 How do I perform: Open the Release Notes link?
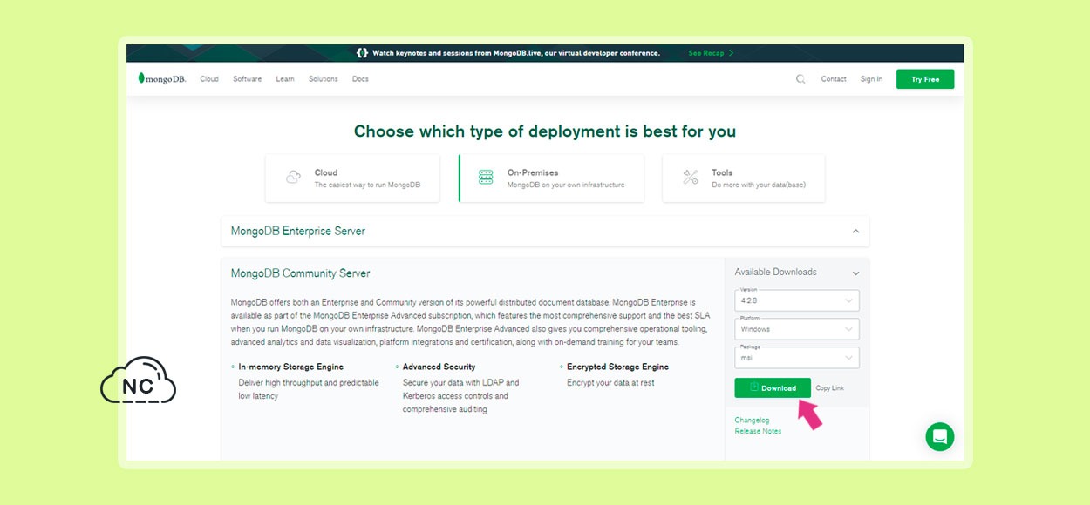pos(758,431)
